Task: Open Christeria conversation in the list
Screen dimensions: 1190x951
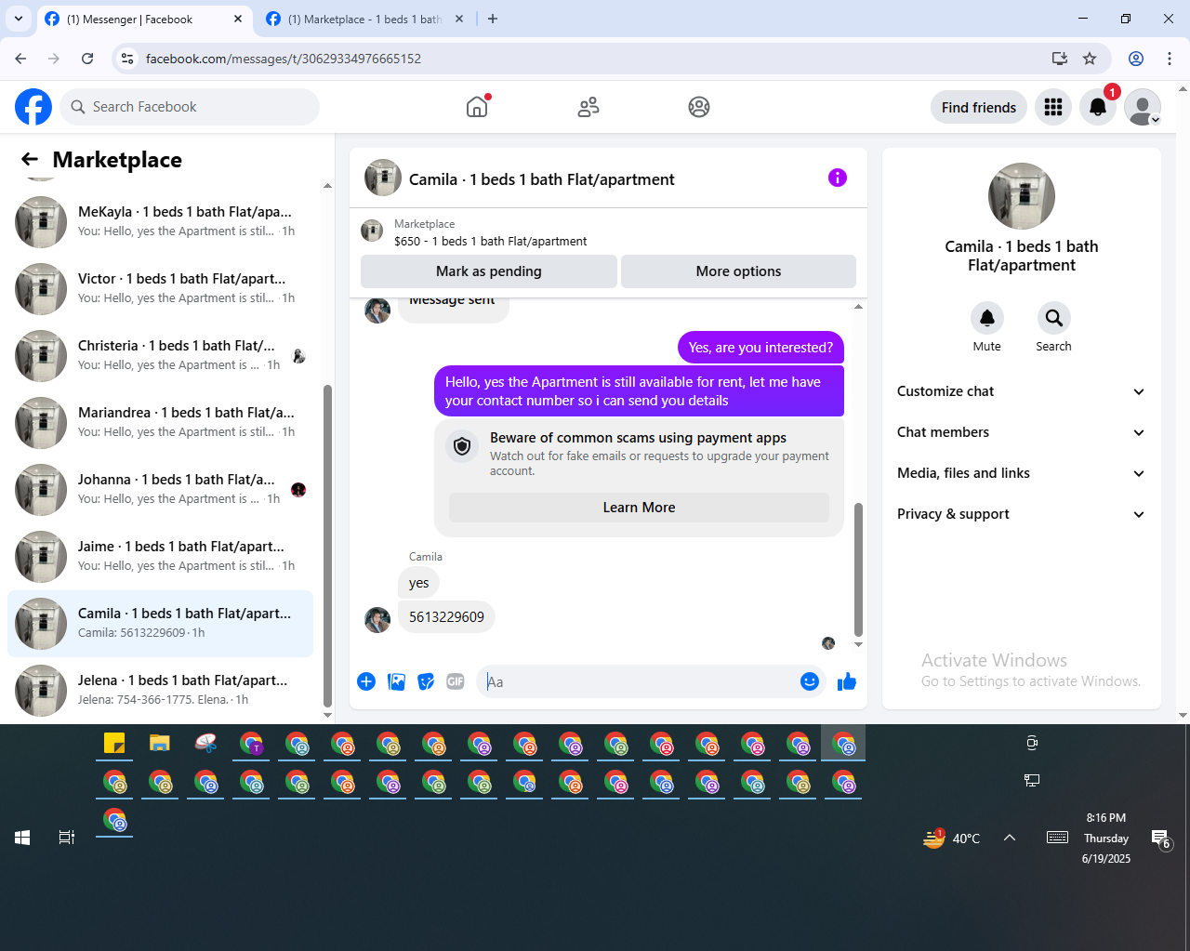Action: [160, 355]
